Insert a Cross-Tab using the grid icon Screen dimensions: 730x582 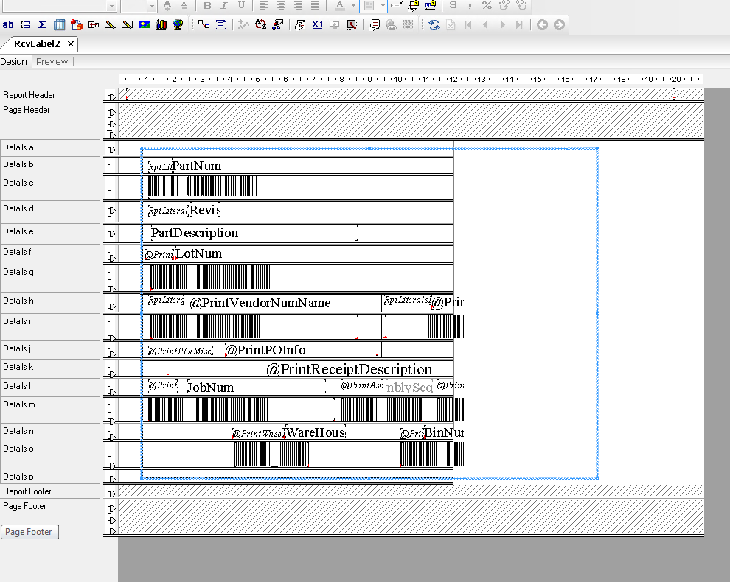pyautogui.click(x=59, y=24)
